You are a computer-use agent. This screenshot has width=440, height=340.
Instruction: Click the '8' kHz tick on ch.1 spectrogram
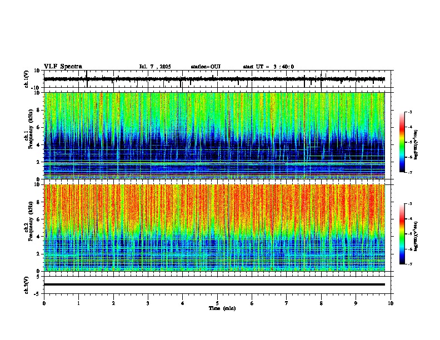39,110
